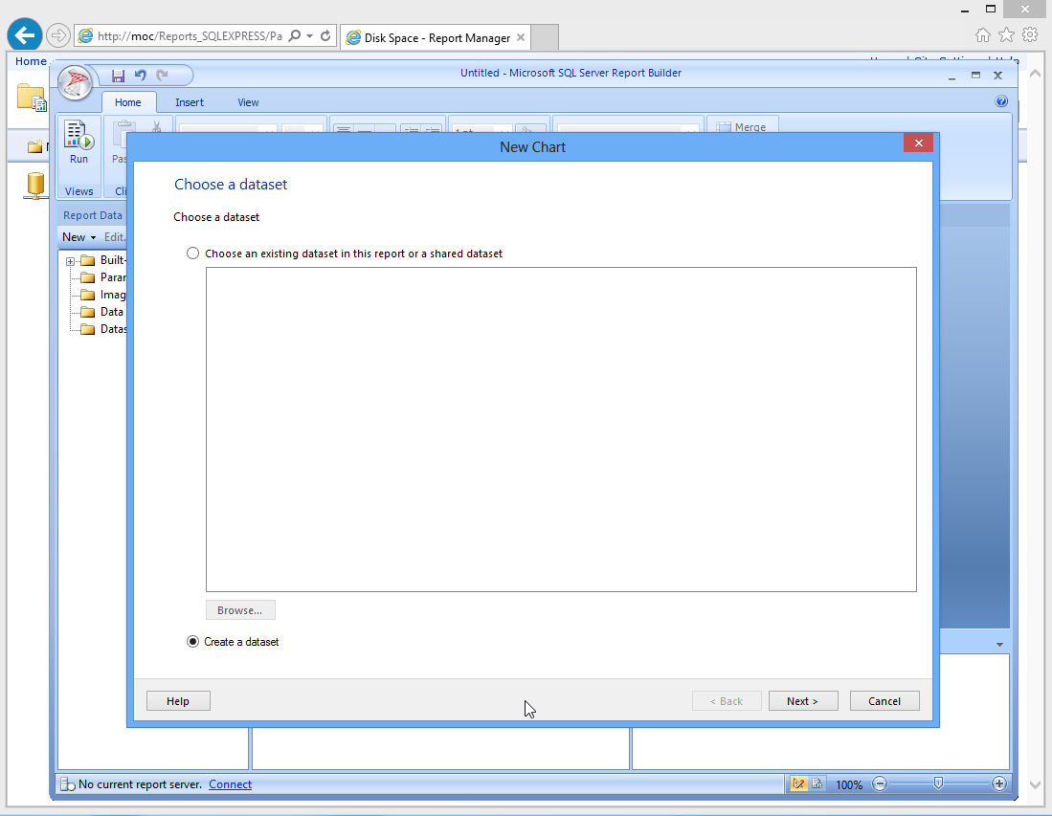Select 'Choose an existing dataset' radio option
1052x816 pixels.
[193, 254]
